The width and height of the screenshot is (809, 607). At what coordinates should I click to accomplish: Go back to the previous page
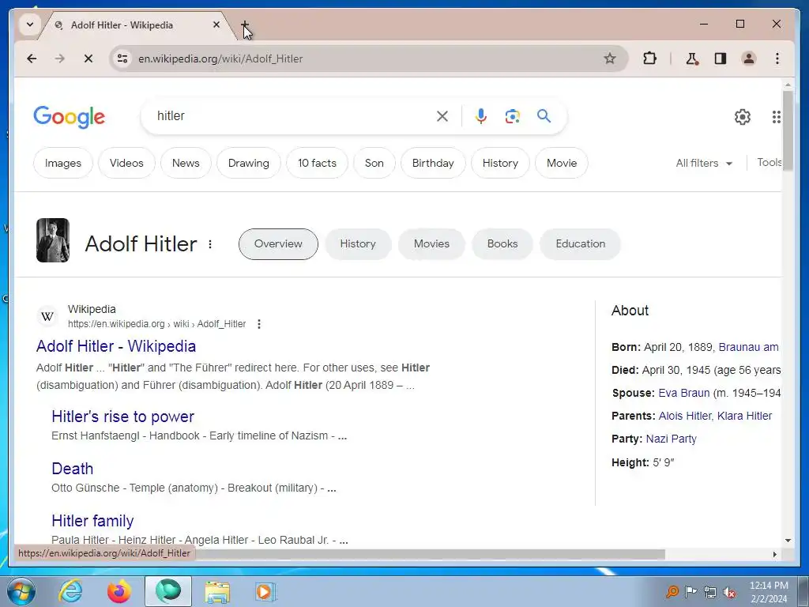32,58
